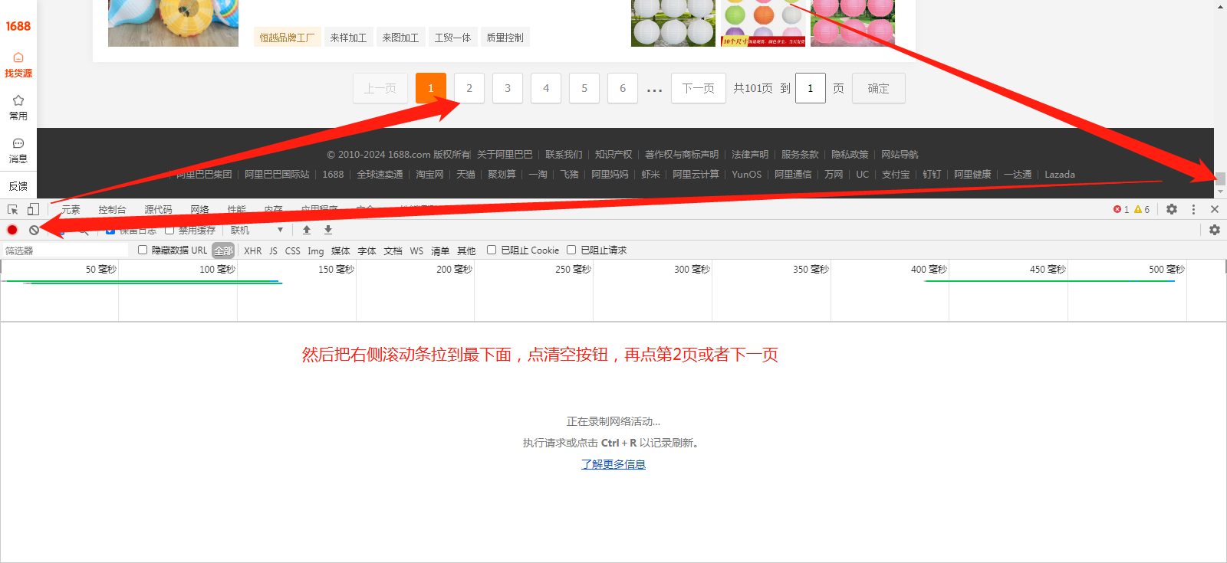Filter requests by JS
The image size is (1227, 563).
pos(273,250)
